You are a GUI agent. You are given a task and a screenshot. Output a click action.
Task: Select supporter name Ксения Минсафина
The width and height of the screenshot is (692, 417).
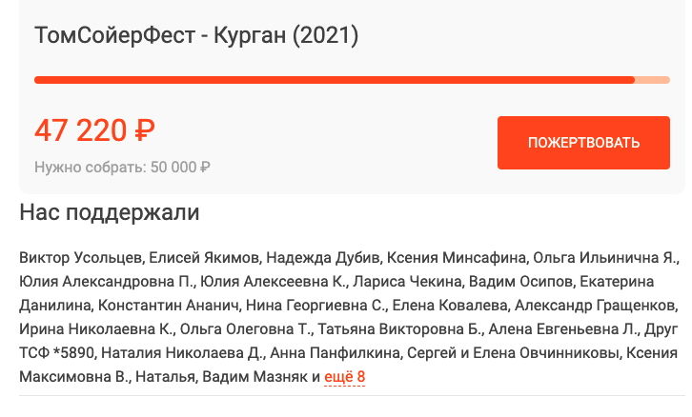[x=456, y=258]
